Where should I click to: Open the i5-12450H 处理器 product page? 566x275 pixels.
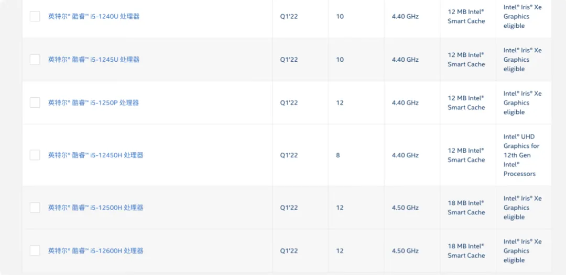[95, 155]
